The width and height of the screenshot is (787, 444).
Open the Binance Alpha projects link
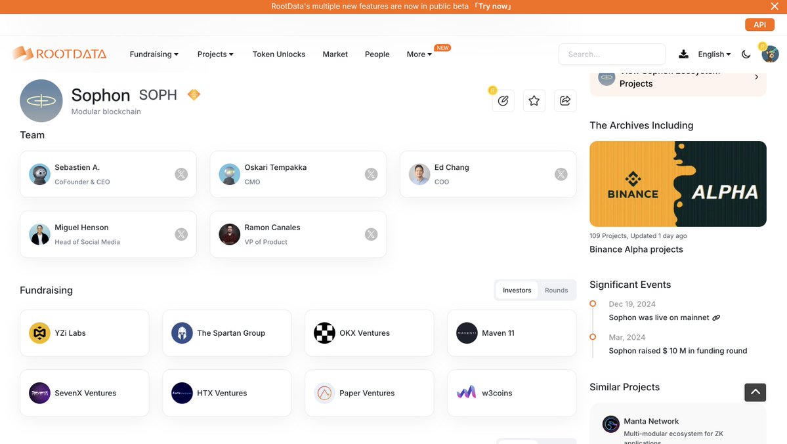tap(636, 249)
